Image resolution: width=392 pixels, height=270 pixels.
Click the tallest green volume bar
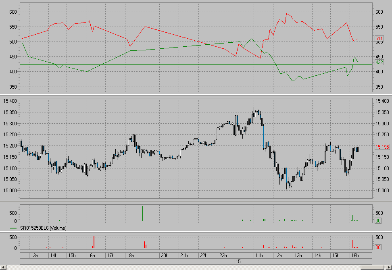click(143, 213)
